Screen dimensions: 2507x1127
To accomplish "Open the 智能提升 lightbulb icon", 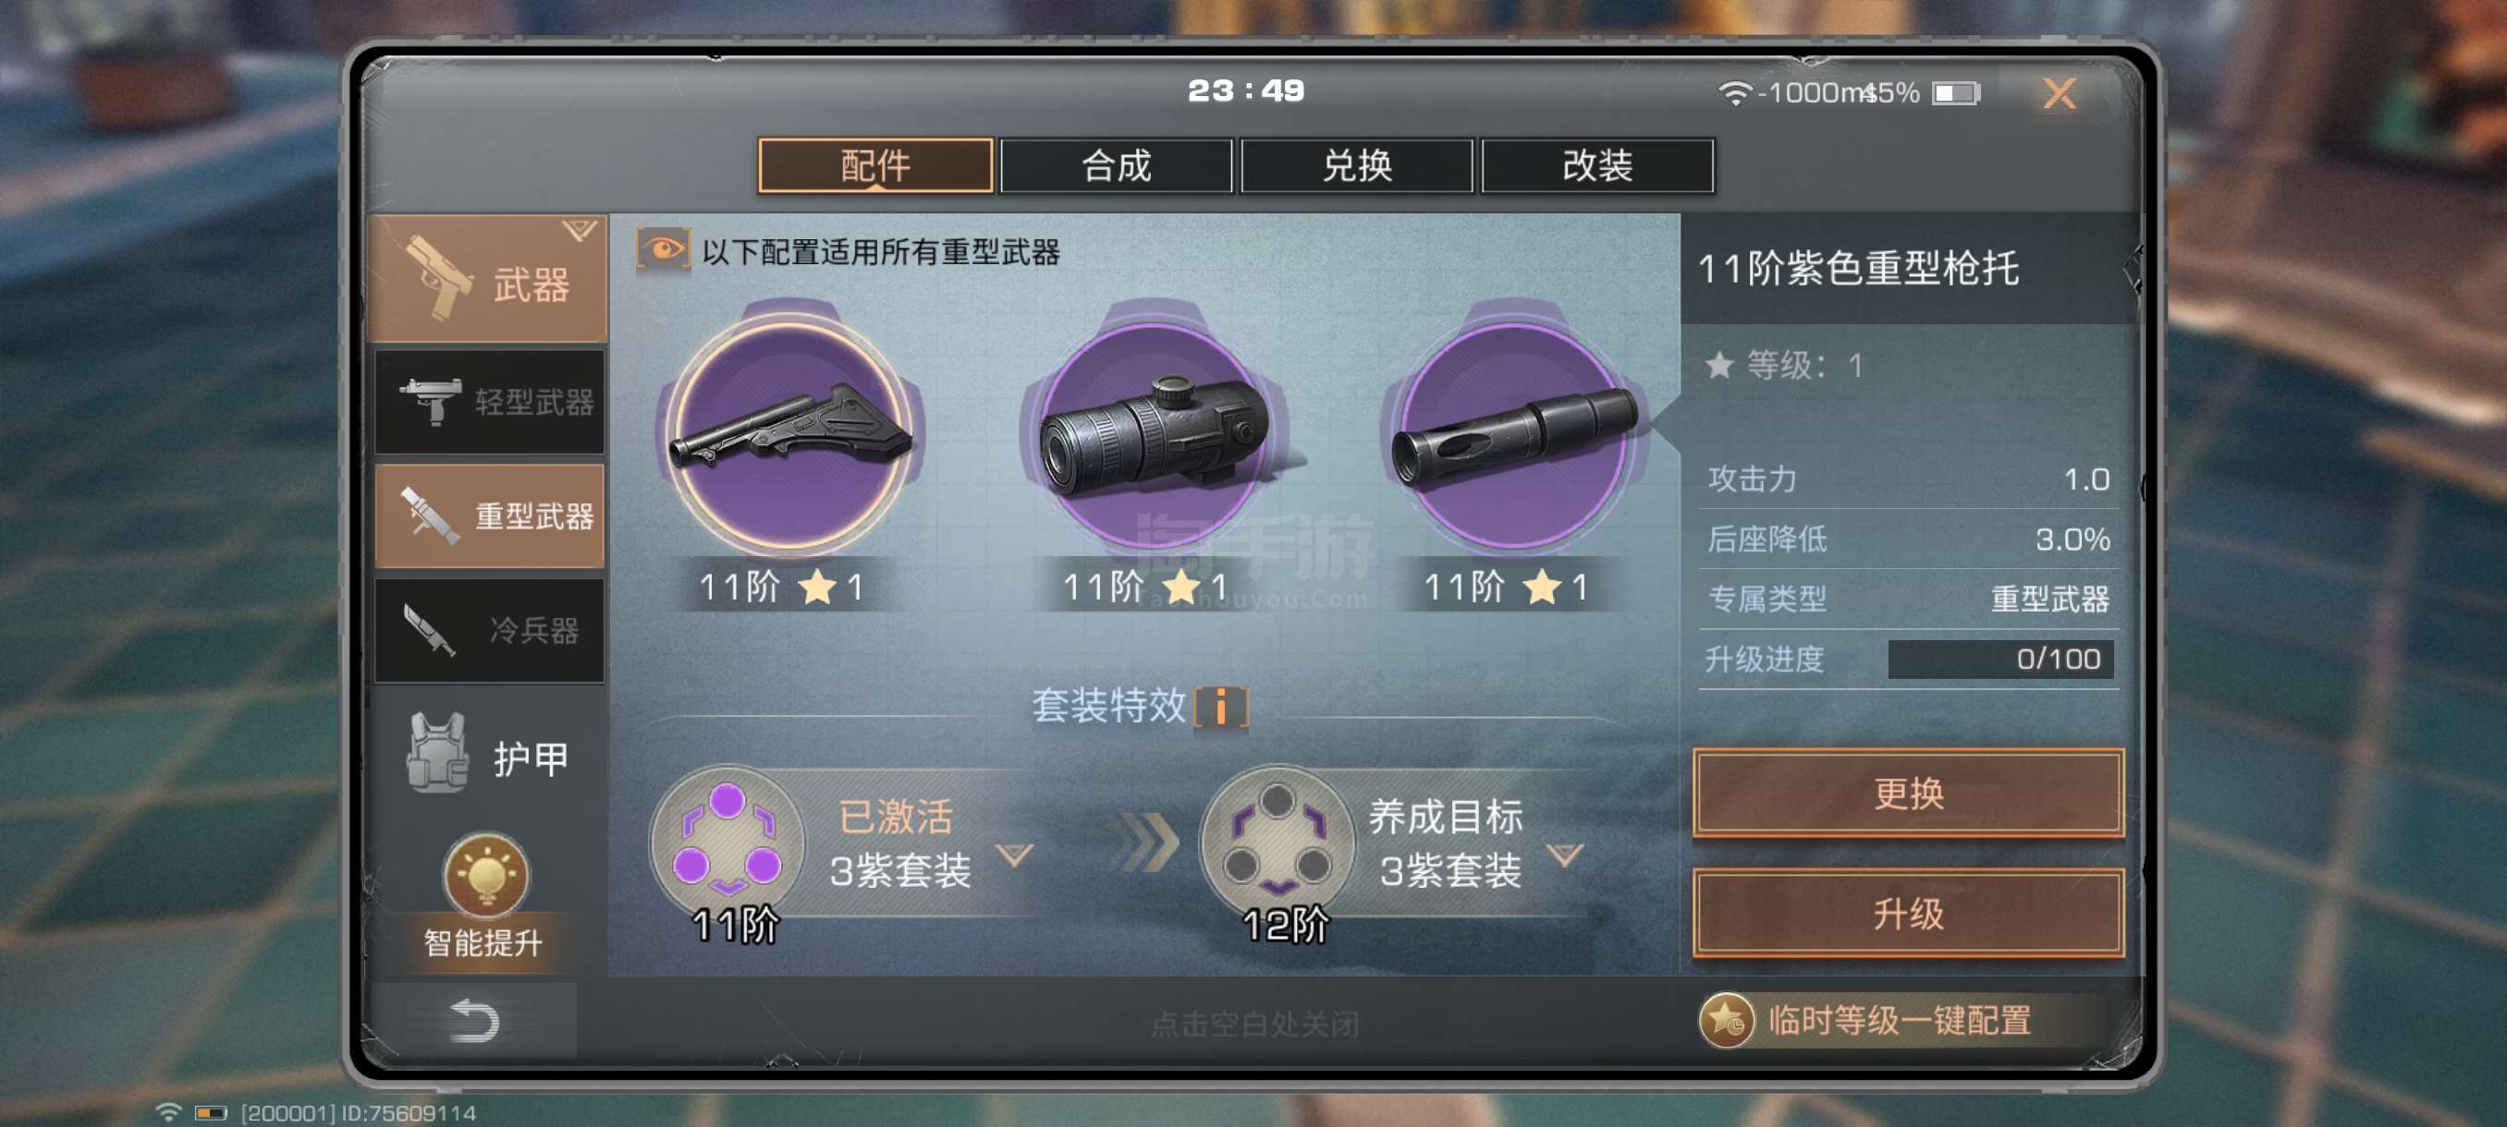I will click(485, 874).
